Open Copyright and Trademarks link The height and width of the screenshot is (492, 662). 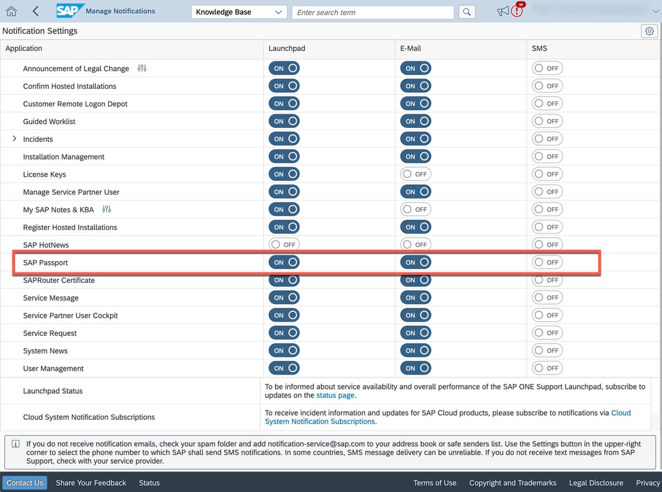tap(513, 483)
